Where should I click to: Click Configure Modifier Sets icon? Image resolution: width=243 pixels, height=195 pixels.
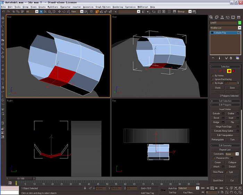237,58
